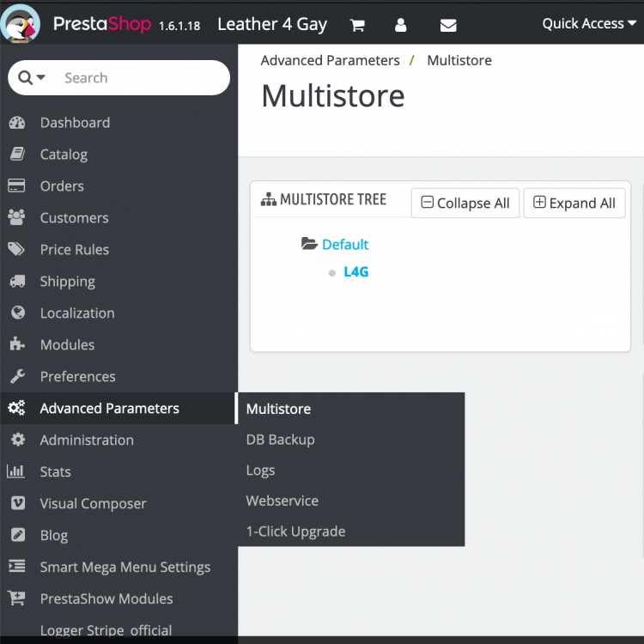The image size is (644, 644).
Task: Open Webservice from the submenu
Action: (283, 501)
